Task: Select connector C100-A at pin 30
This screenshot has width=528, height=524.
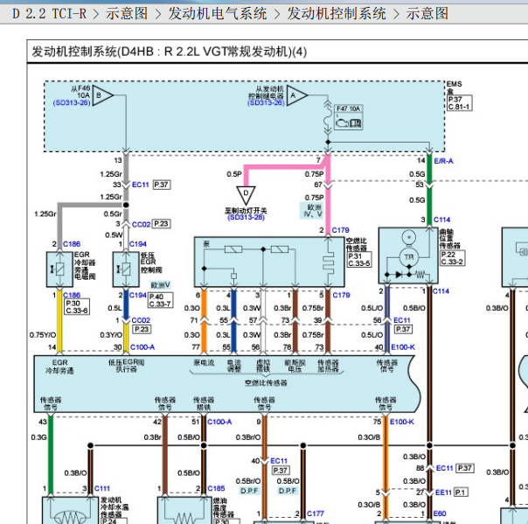Action: (x=142, y=346)
